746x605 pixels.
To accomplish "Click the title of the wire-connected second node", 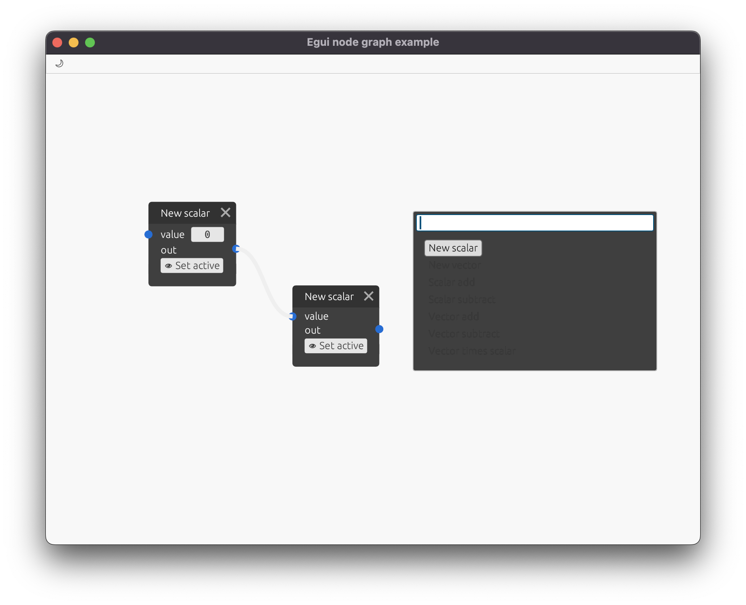I will 329,297.
